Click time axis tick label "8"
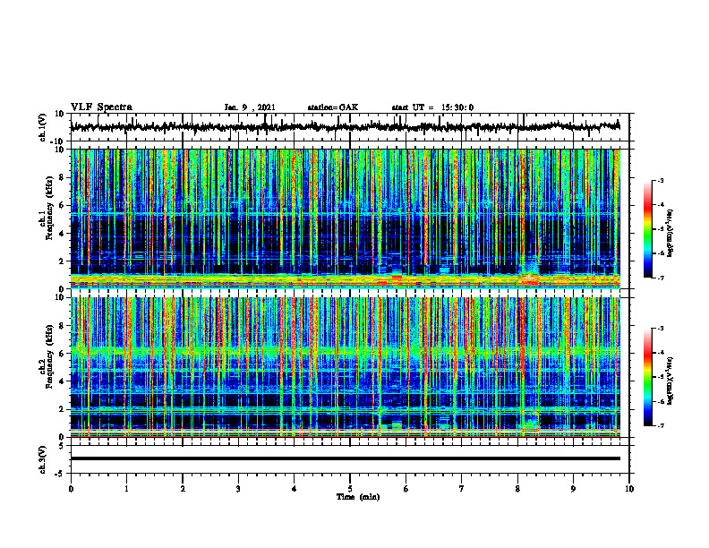This screenshot has height=548, width=709. (x=517, y=489)
